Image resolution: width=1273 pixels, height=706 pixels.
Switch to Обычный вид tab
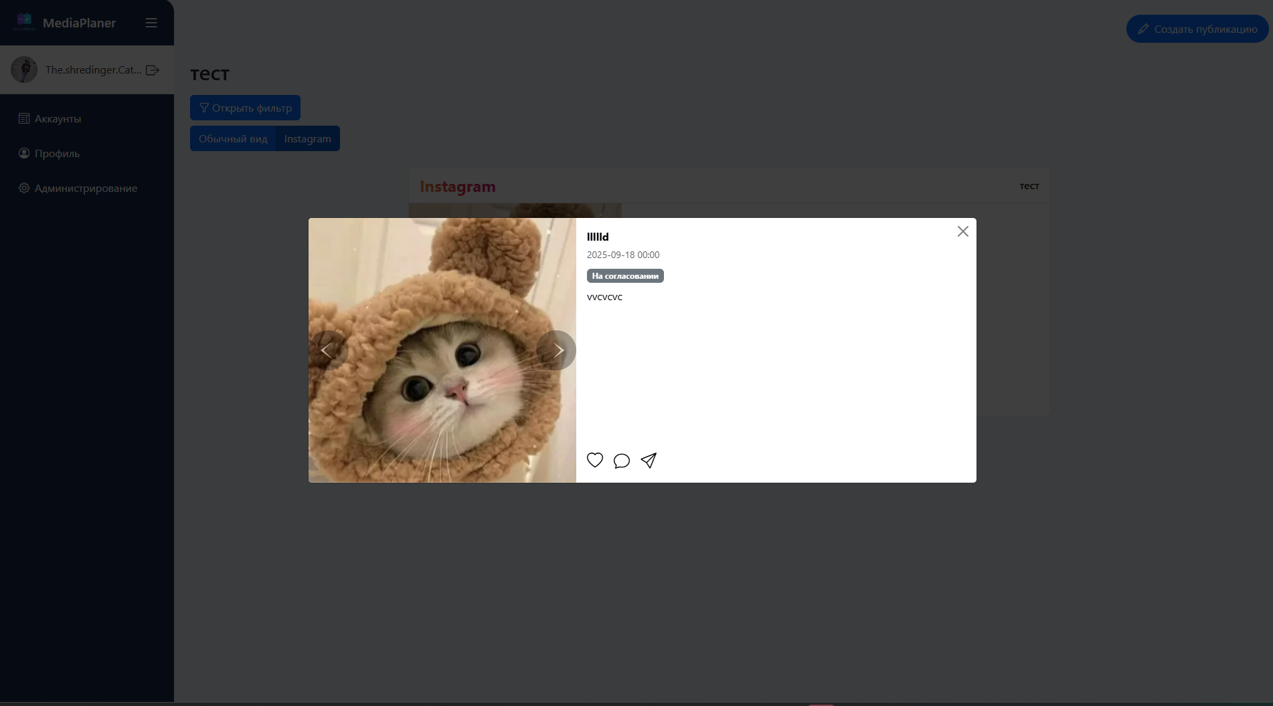pos(233,138)
